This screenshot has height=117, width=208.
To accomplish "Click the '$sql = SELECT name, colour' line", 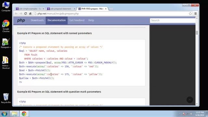I will [43, 51].
